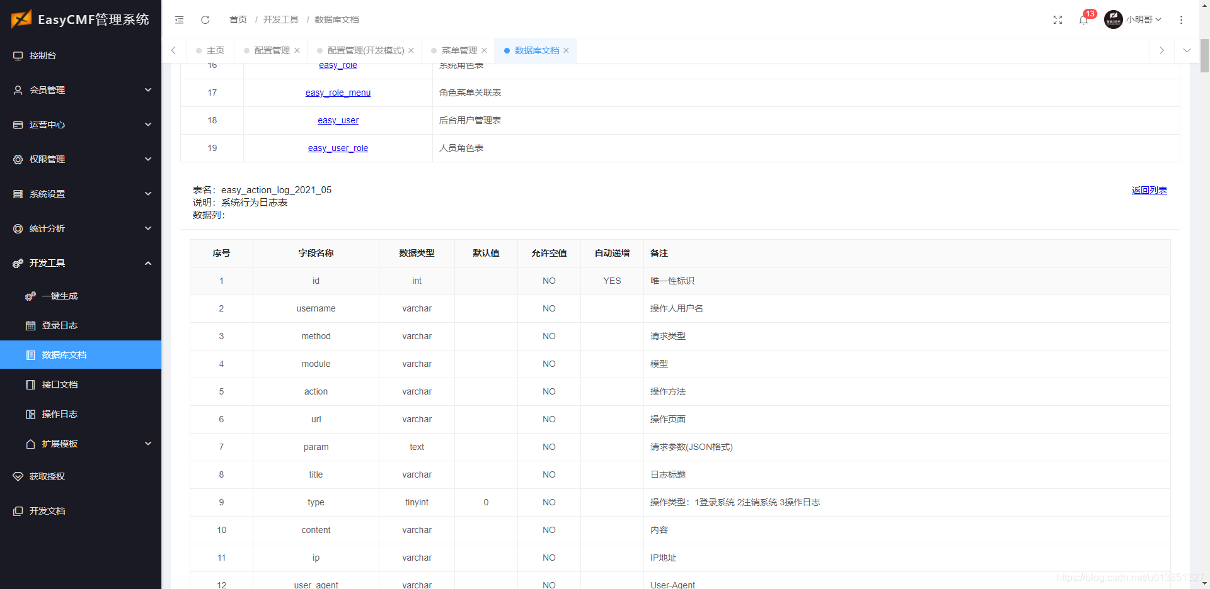This screenshot has width=1210, height=589.
Task: Open notifications bell with badge 13
Action: pyautogui.click(x=1084, y=20)
